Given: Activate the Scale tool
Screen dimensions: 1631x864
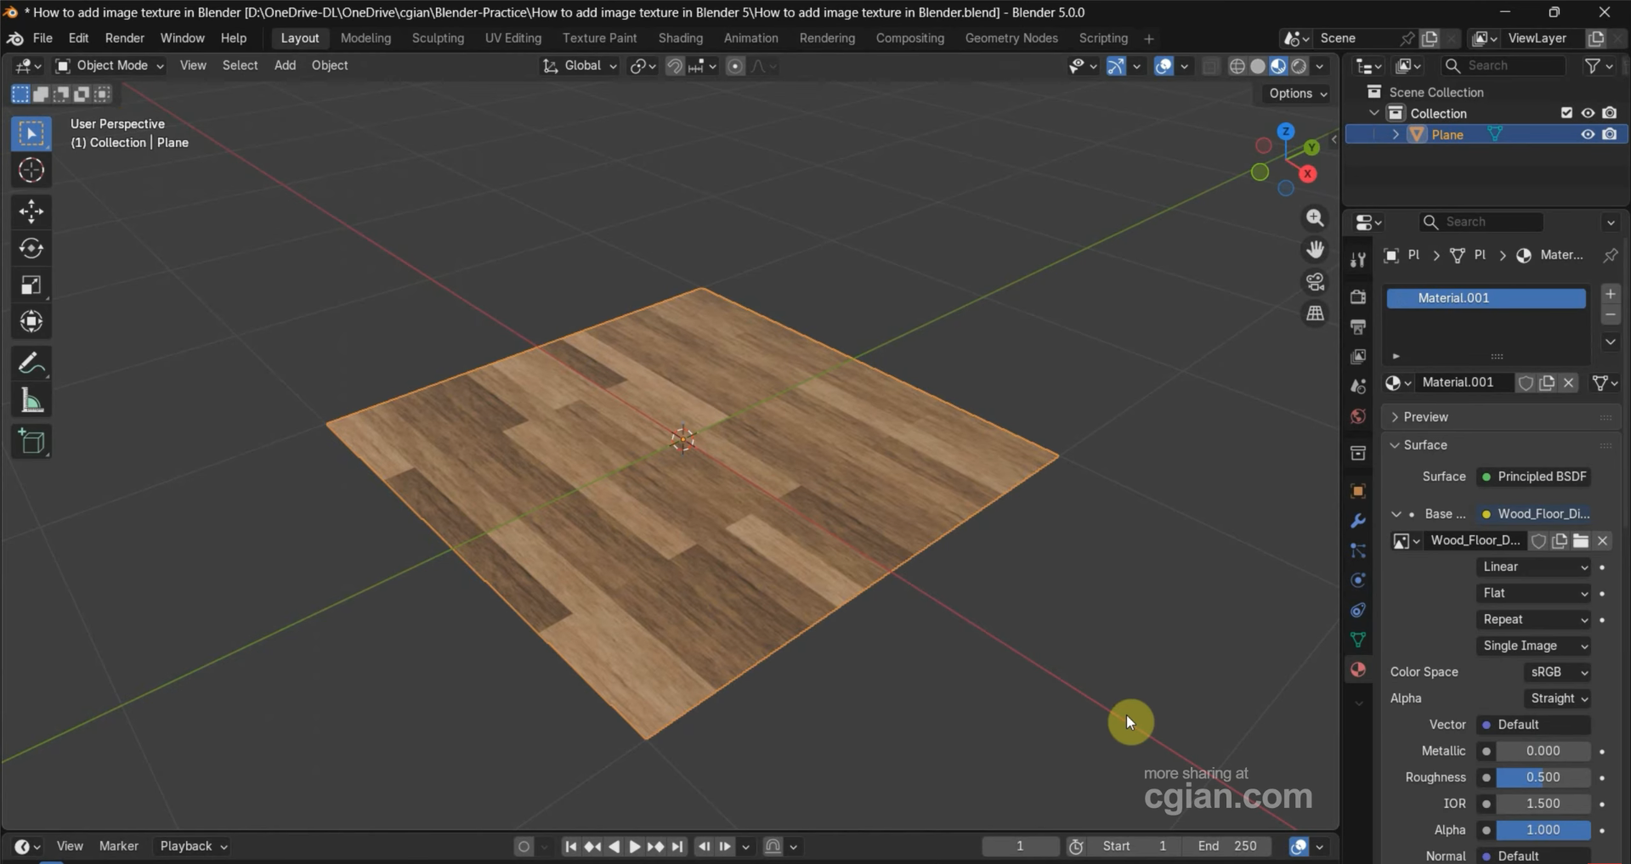Looking at the screenshot, I should click(31, 285).
